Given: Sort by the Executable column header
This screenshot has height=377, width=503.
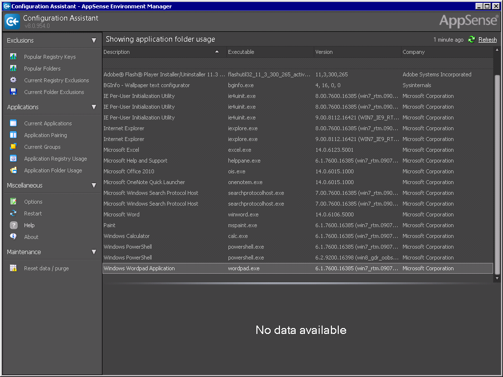Looking at the screenshot, I should [x=271, y=52].
